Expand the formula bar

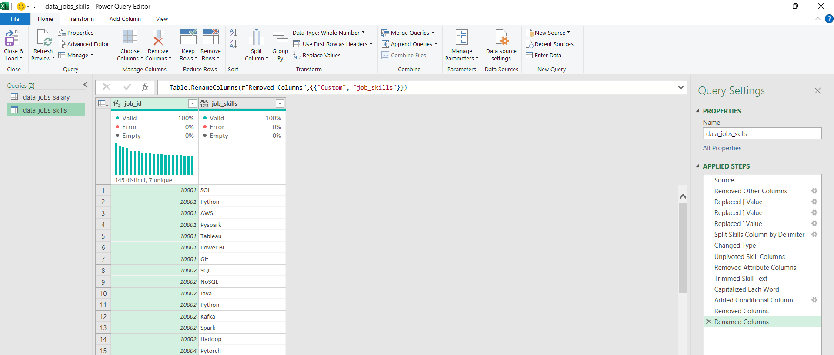[x=681, y=87]
